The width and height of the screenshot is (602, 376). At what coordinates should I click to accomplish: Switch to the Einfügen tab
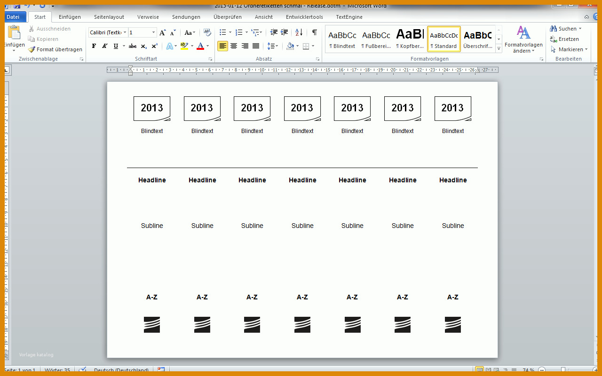pyautogui.click(x=70, y=17)
